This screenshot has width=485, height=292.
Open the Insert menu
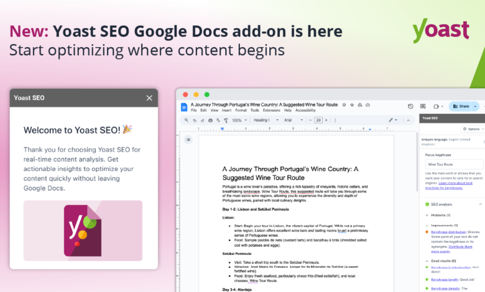point(226,111)
